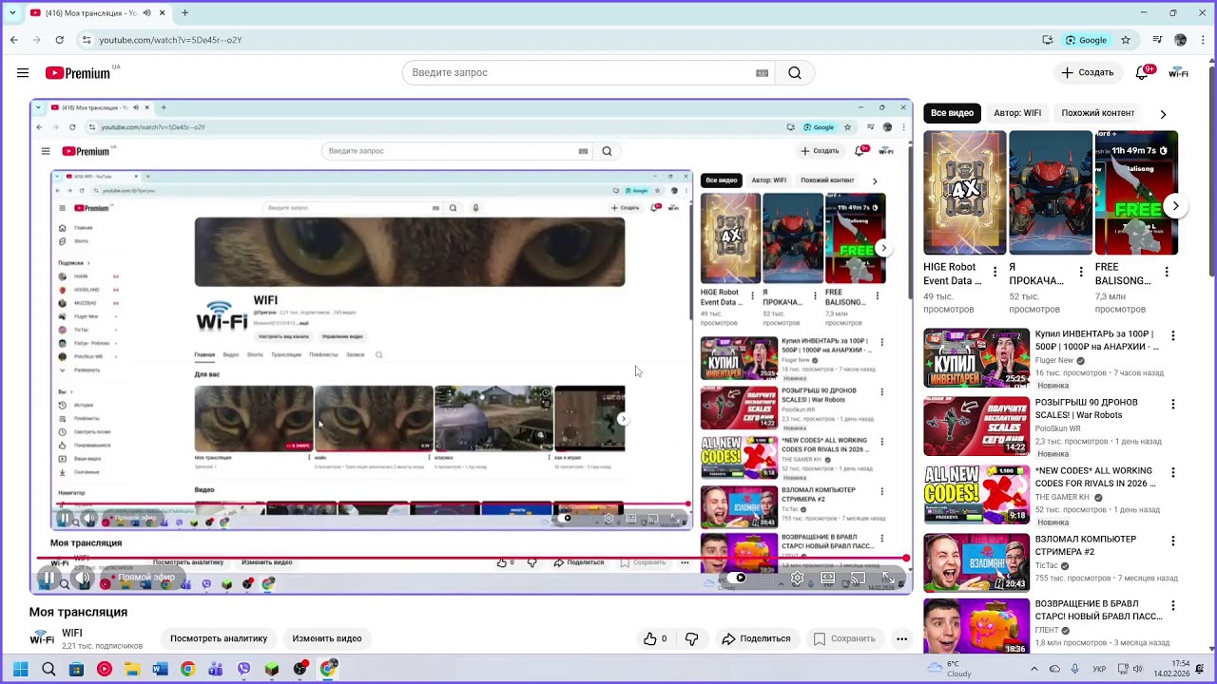
Task: Open the Fluger New channel link
Action: 1054,361
